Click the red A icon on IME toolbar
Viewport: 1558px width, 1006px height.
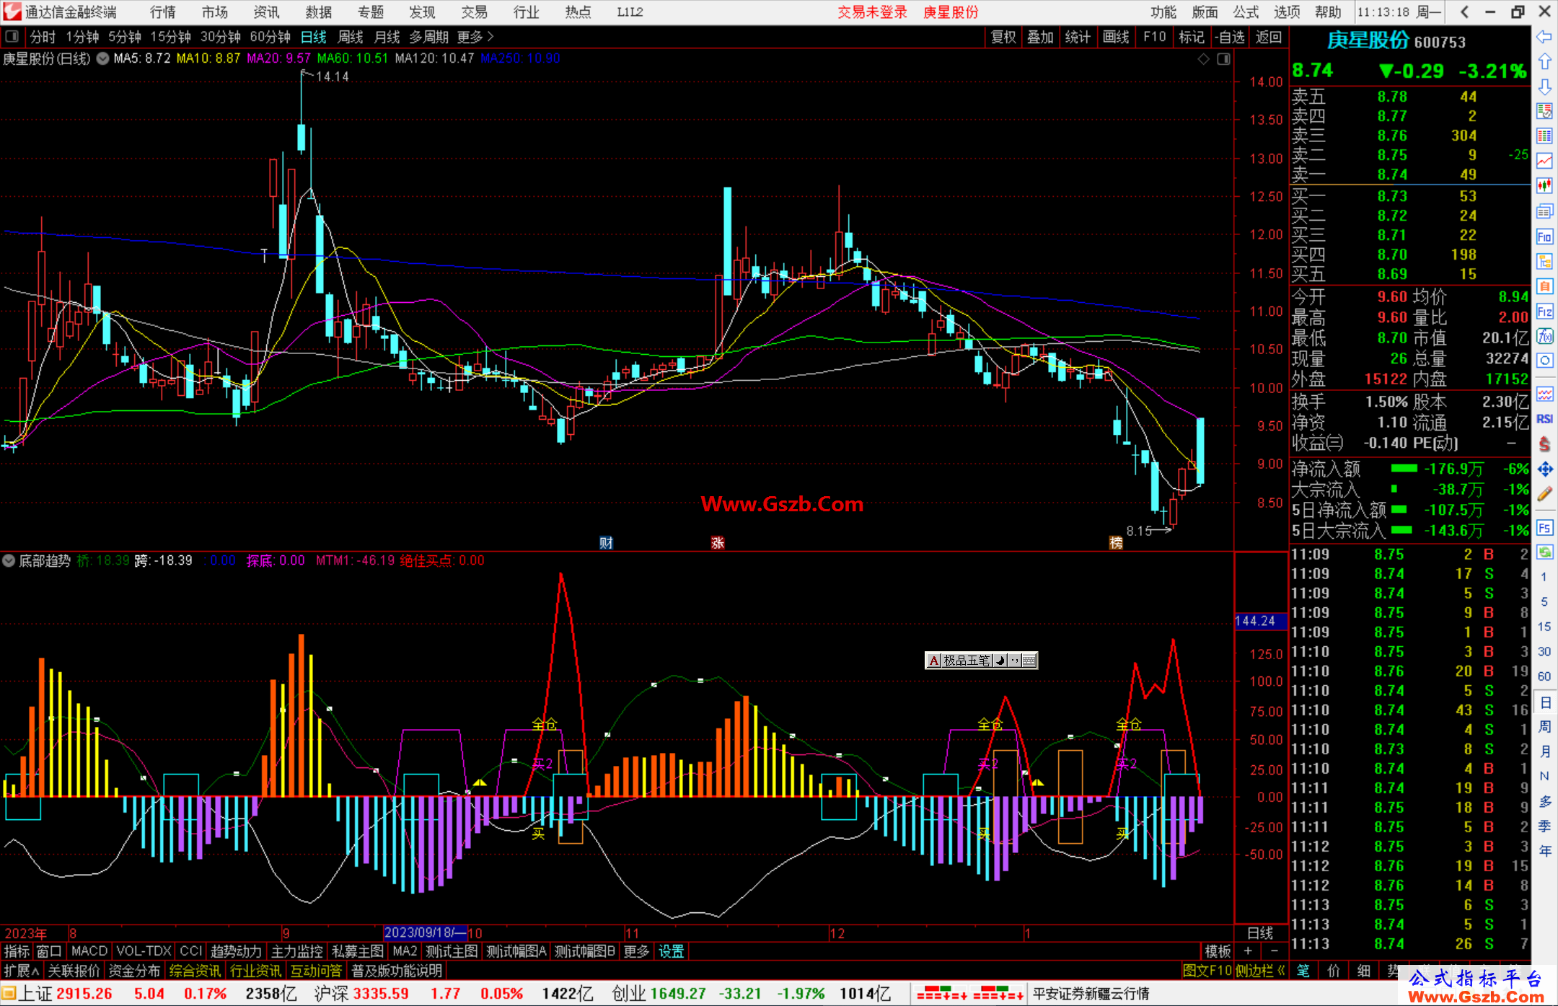tap(934, 661)
